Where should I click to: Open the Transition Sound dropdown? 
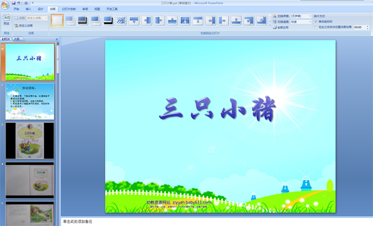(x=301, y=16)
